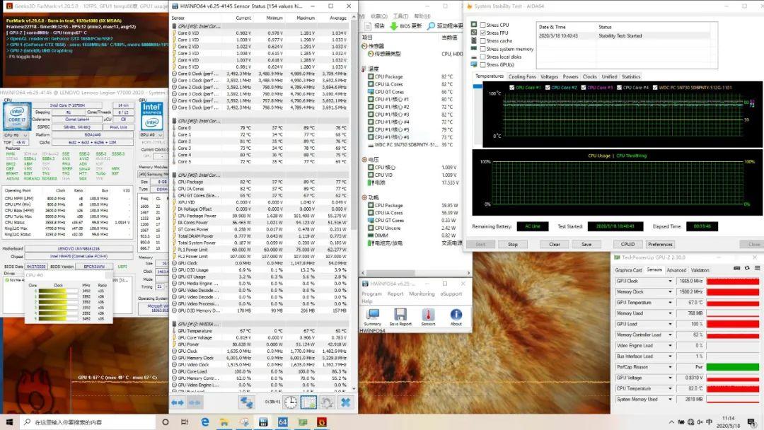Viewport: 764px width, 430px height.
Task: Click the Intel Graphics logo badge
Action: click(x=151, y=116)
